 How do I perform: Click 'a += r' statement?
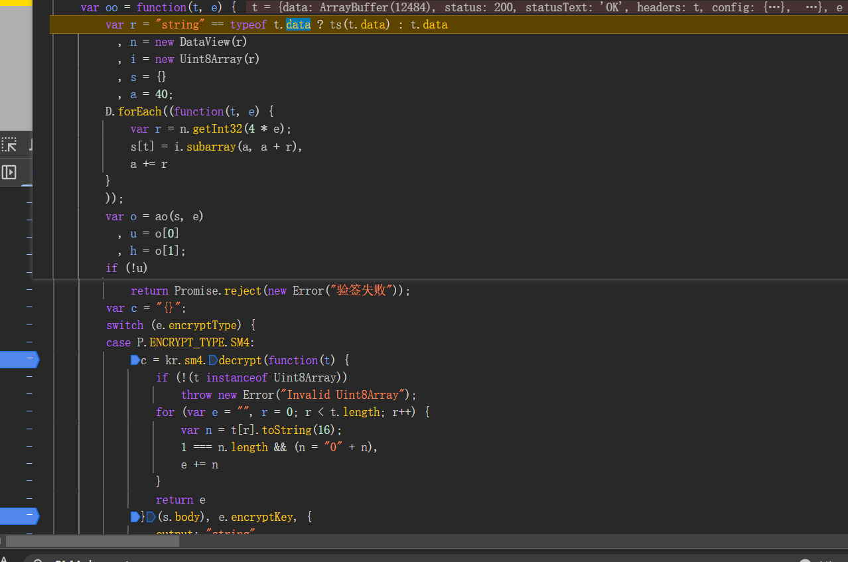149,164
